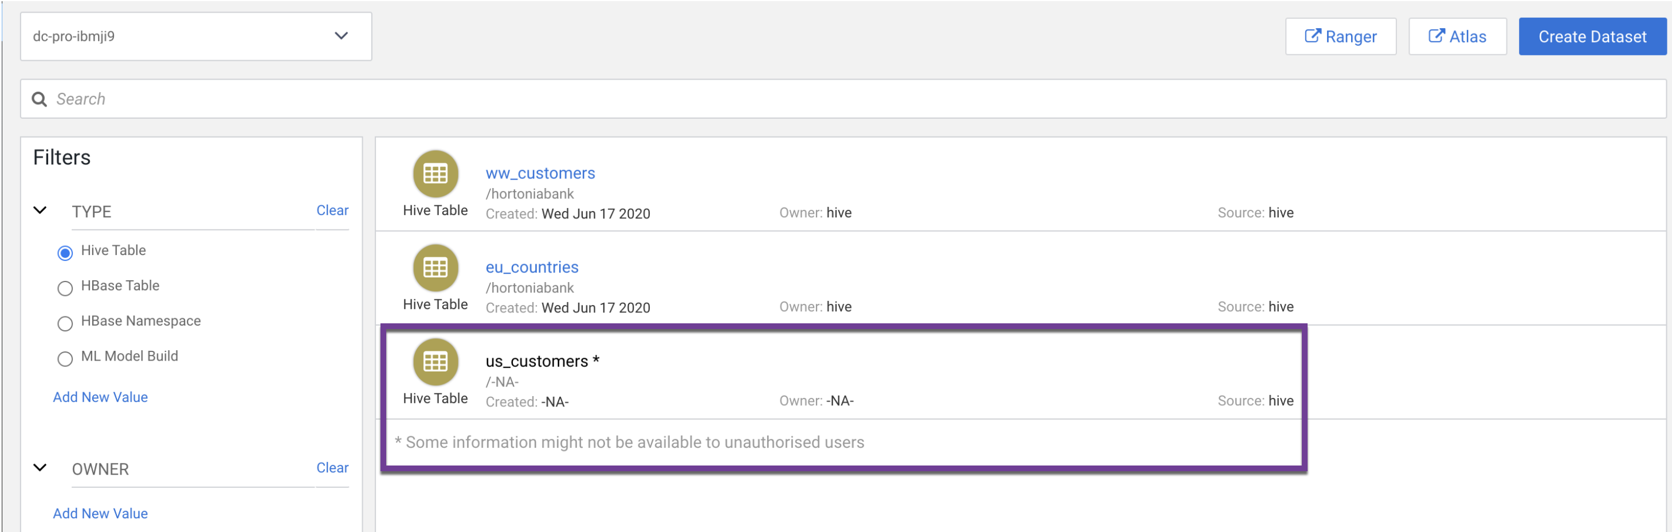Select the HBase Table type filter

[x=65, y=288]
